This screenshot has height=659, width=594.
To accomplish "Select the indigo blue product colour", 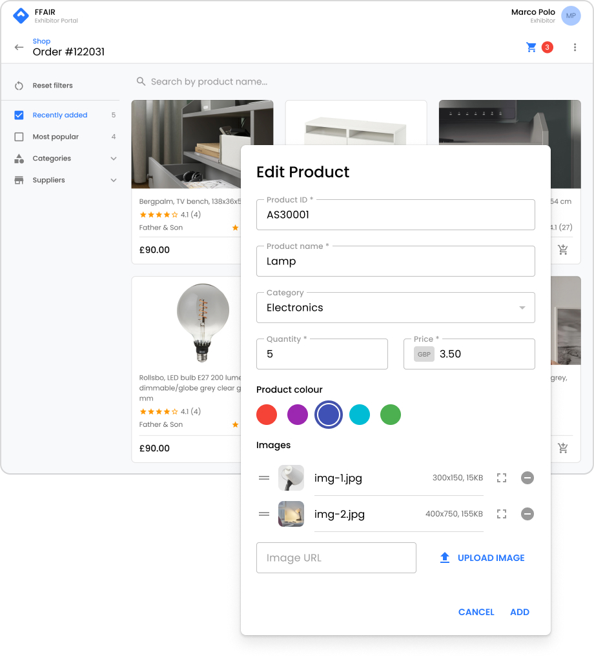I will [329, 415].
